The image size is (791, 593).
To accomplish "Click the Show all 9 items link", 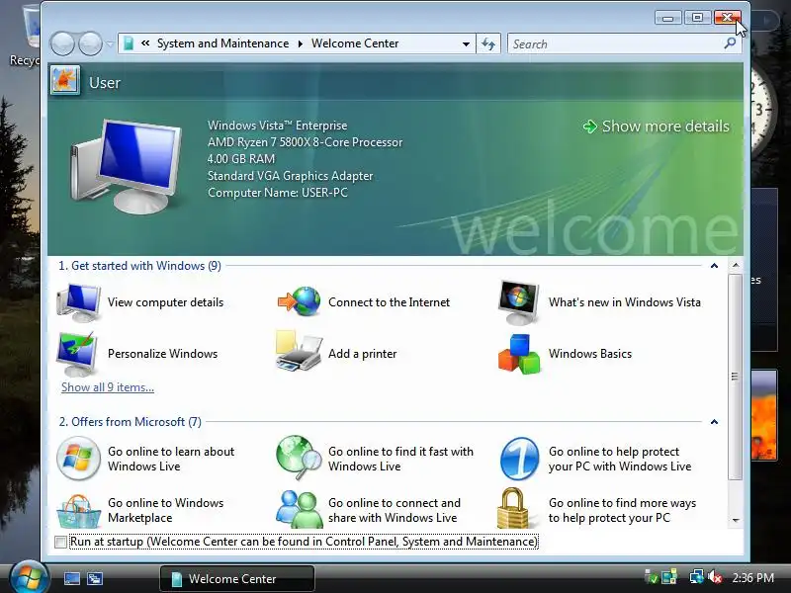I will pos(108,387).
